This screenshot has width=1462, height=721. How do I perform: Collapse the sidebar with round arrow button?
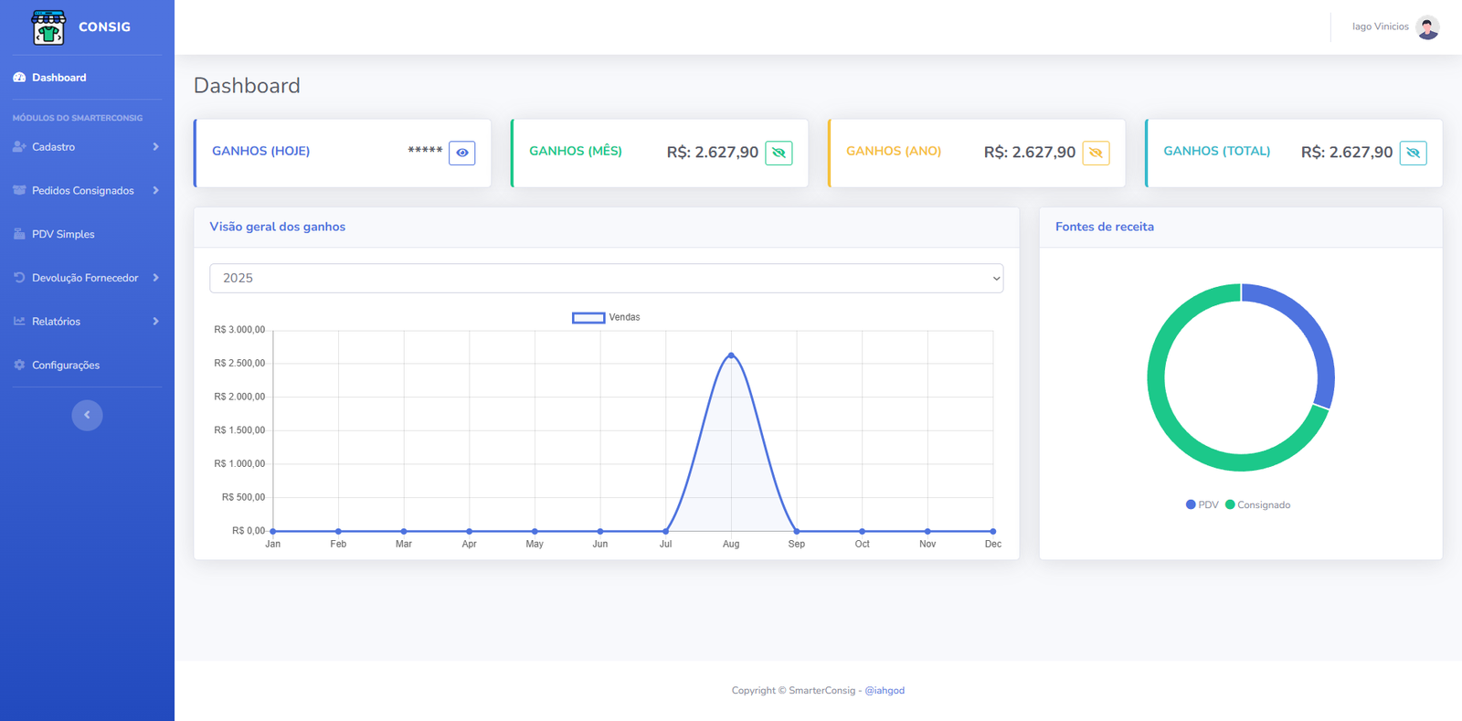(x=87, y=415)
